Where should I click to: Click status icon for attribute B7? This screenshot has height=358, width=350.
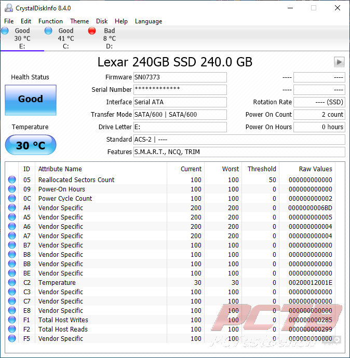tap(12, 245)
